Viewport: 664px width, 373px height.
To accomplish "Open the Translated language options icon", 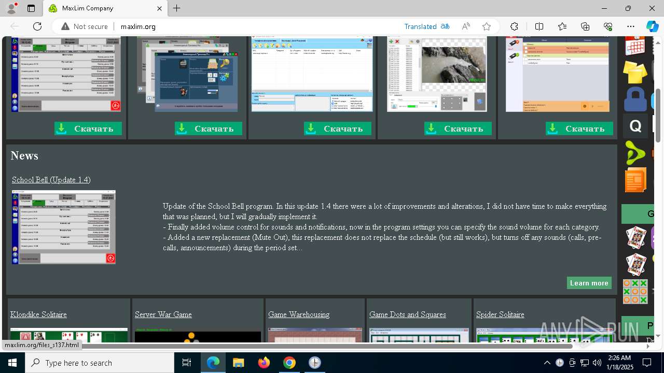I will pos(445,26).
